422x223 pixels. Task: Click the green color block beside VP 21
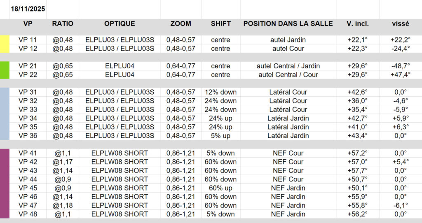click(x=5, y=70)
